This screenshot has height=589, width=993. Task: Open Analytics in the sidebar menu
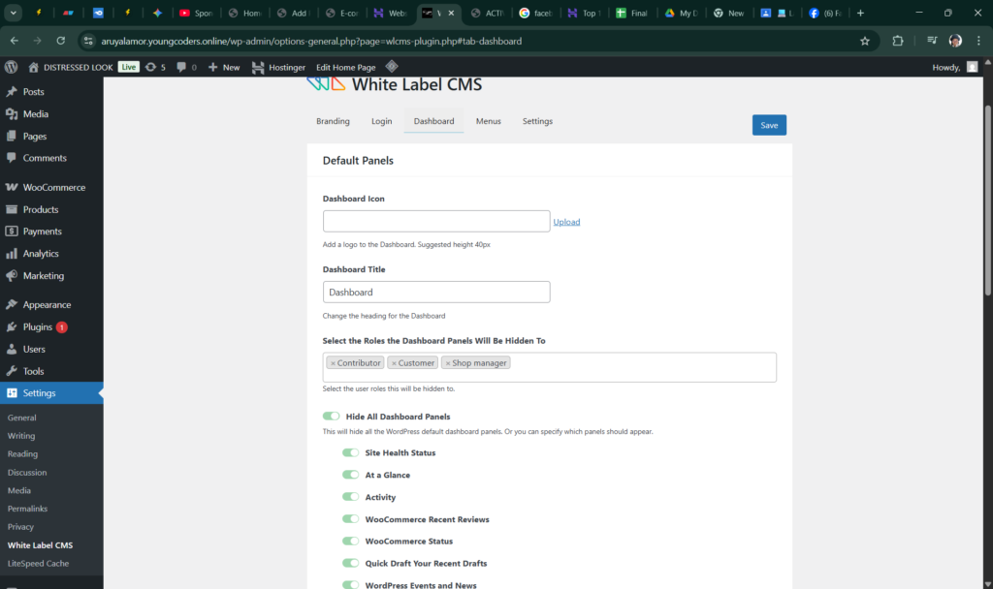tap(41, 254)
